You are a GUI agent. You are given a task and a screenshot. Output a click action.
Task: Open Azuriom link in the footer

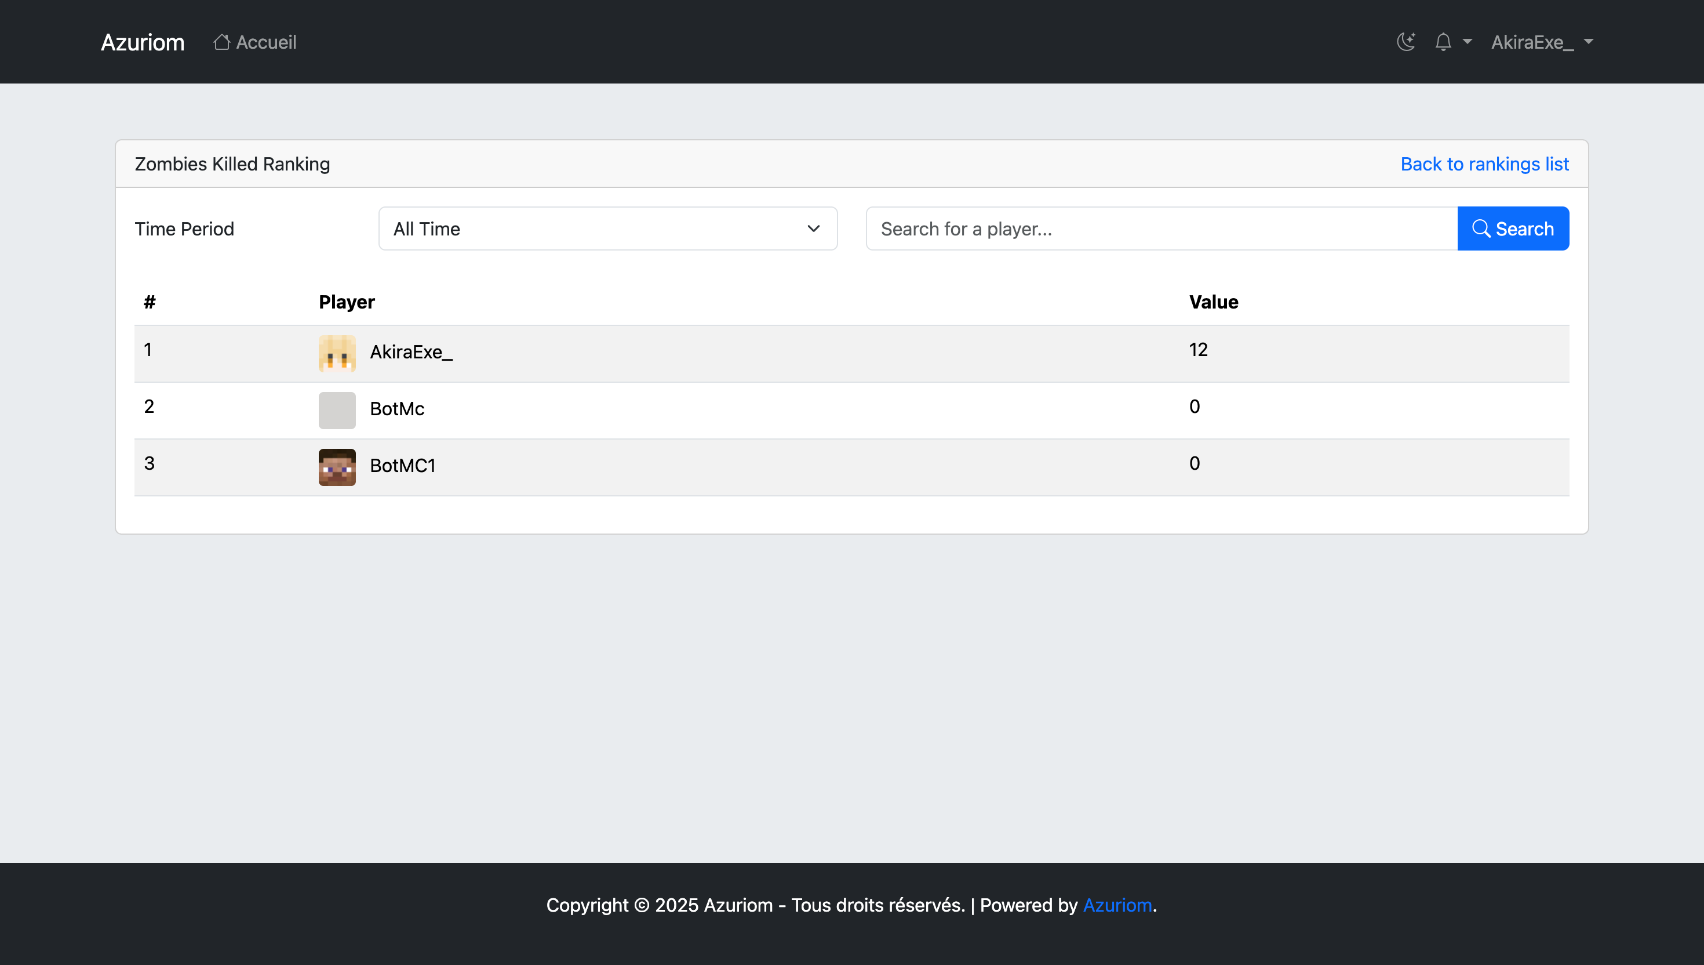pos(1117,905)
